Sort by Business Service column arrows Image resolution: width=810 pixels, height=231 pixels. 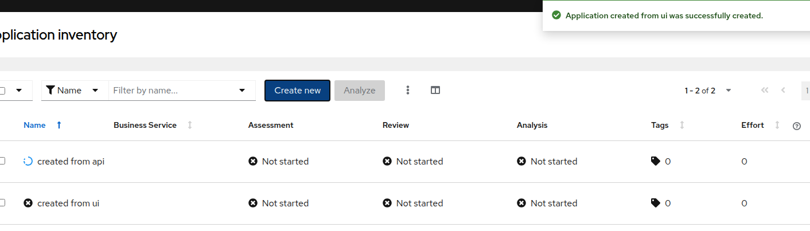(190, 125)
